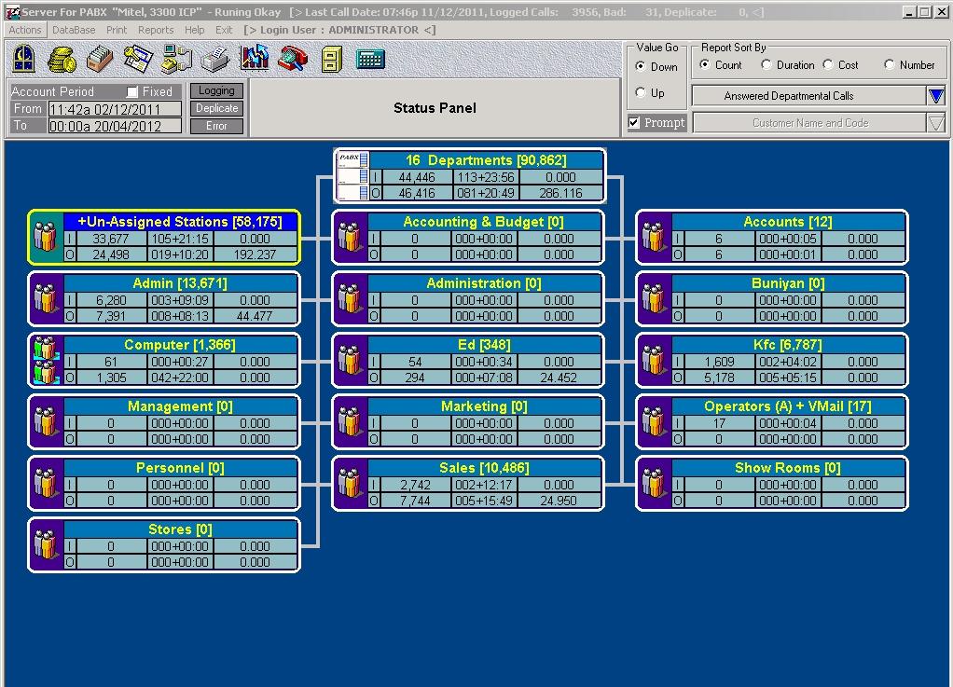The width and height of the screenshot is (953, 687).
Task: Click Ed outgoing cost 24.452
Action: point(559,378)
